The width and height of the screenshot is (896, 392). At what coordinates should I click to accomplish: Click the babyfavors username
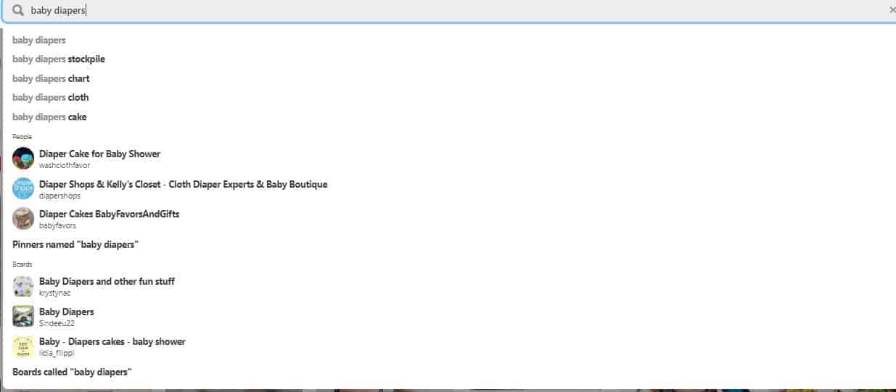tap(57, 225)
